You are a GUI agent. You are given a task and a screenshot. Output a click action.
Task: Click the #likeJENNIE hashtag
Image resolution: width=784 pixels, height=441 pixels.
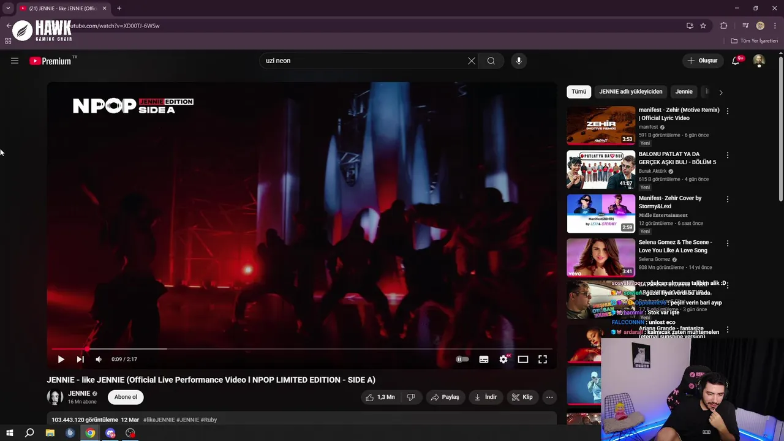pos(159,420)
